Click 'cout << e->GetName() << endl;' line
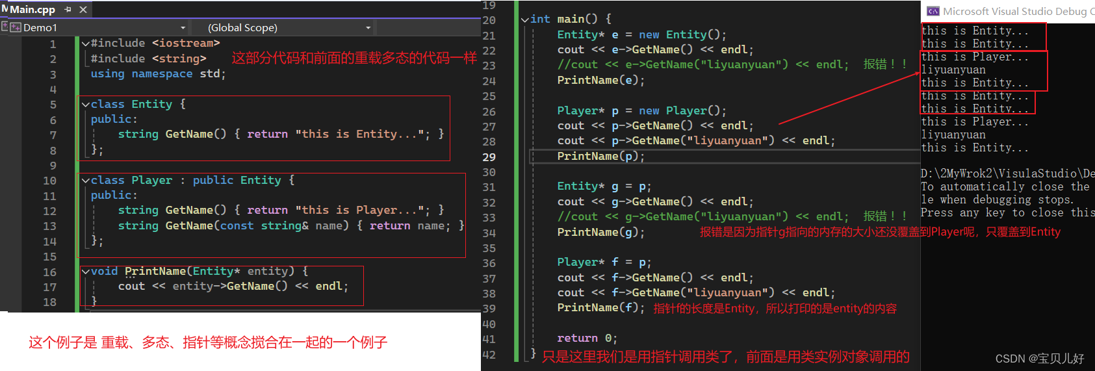This screenshot has height=371, width=1095. pyautogui.click(x=656, y=49)
